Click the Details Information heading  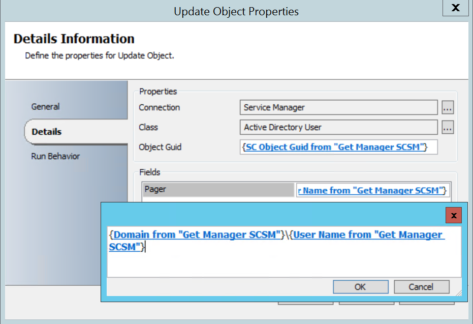tap(74, 39)
